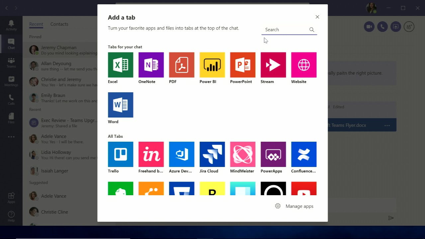Image resolution: width=425 pixels, height=239 pixels.
Task: Close the Add a tab dialog
Action: (317, 17)
